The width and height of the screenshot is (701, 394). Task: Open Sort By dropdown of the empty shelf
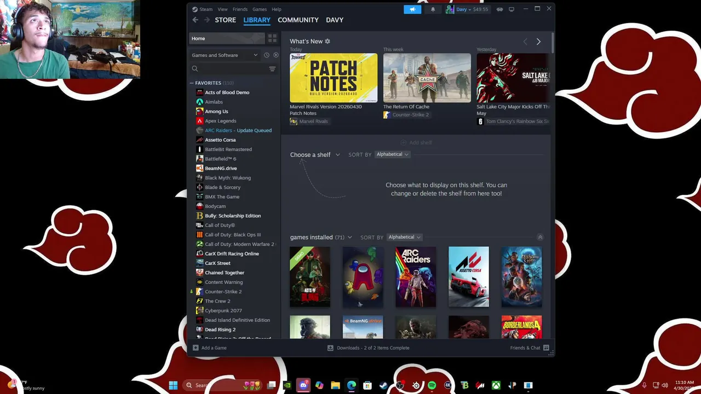tap(392, 154)
